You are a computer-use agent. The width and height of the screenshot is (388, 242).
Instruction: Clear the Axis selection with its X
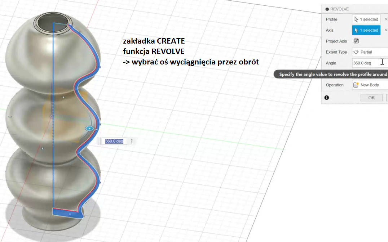coord(386,30)
